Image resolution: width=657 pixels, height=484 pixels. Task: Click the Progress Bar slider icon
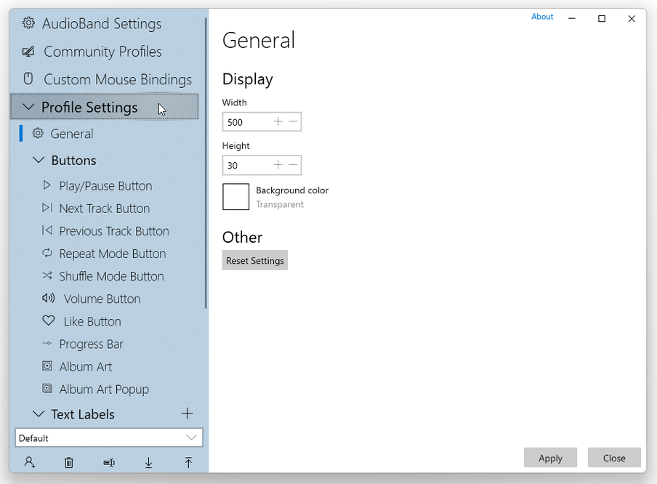(47, 343)
